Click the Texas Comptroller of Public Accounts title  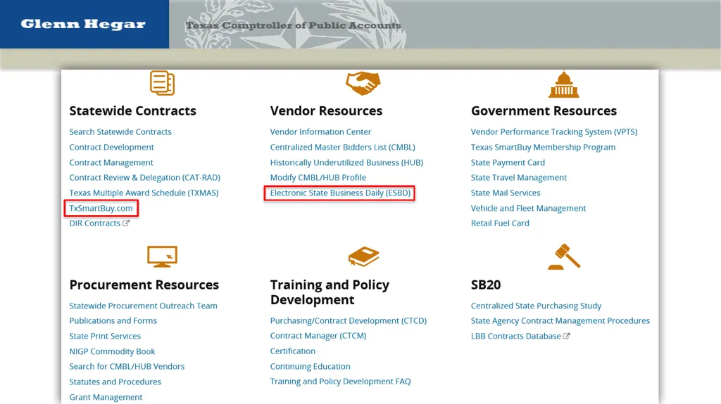coord(294,26)
